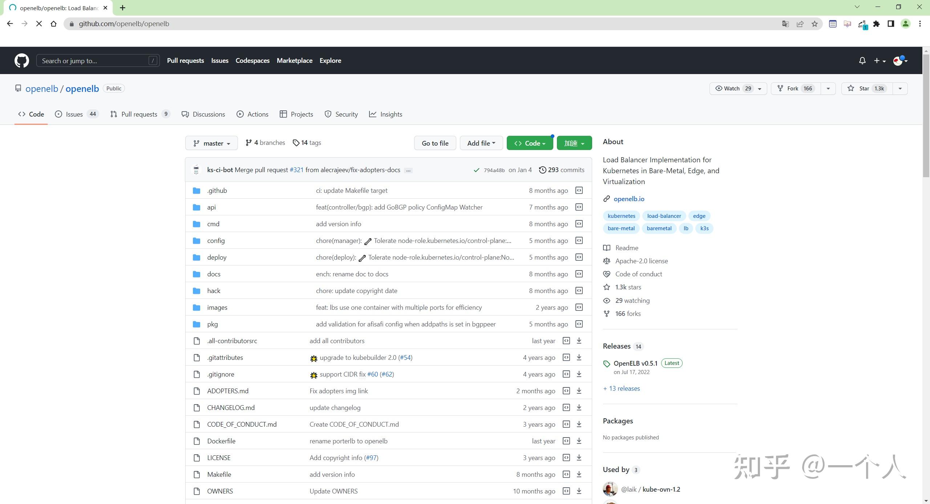Viewport: 930px width, 504px height.
Task: Open new browser tab with plus button
Action: tap(123, 8)
